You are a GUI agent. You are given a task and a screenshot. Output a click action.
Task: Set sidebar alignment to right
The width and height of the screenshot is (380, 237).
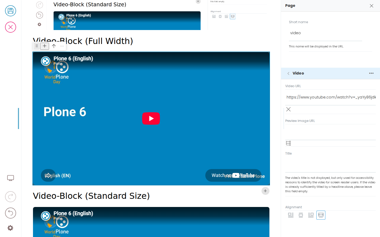311,215
